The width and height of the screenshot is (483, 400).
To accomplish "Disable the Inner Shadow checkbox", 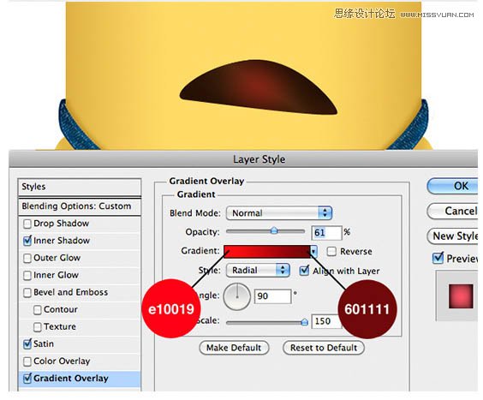I will coord(27,241).
